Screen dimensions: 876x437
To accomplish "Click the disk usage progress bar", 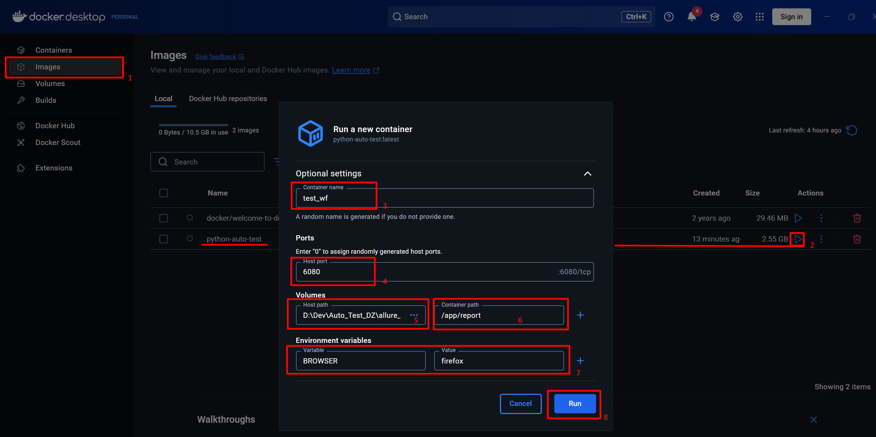I will coord(193,125).
